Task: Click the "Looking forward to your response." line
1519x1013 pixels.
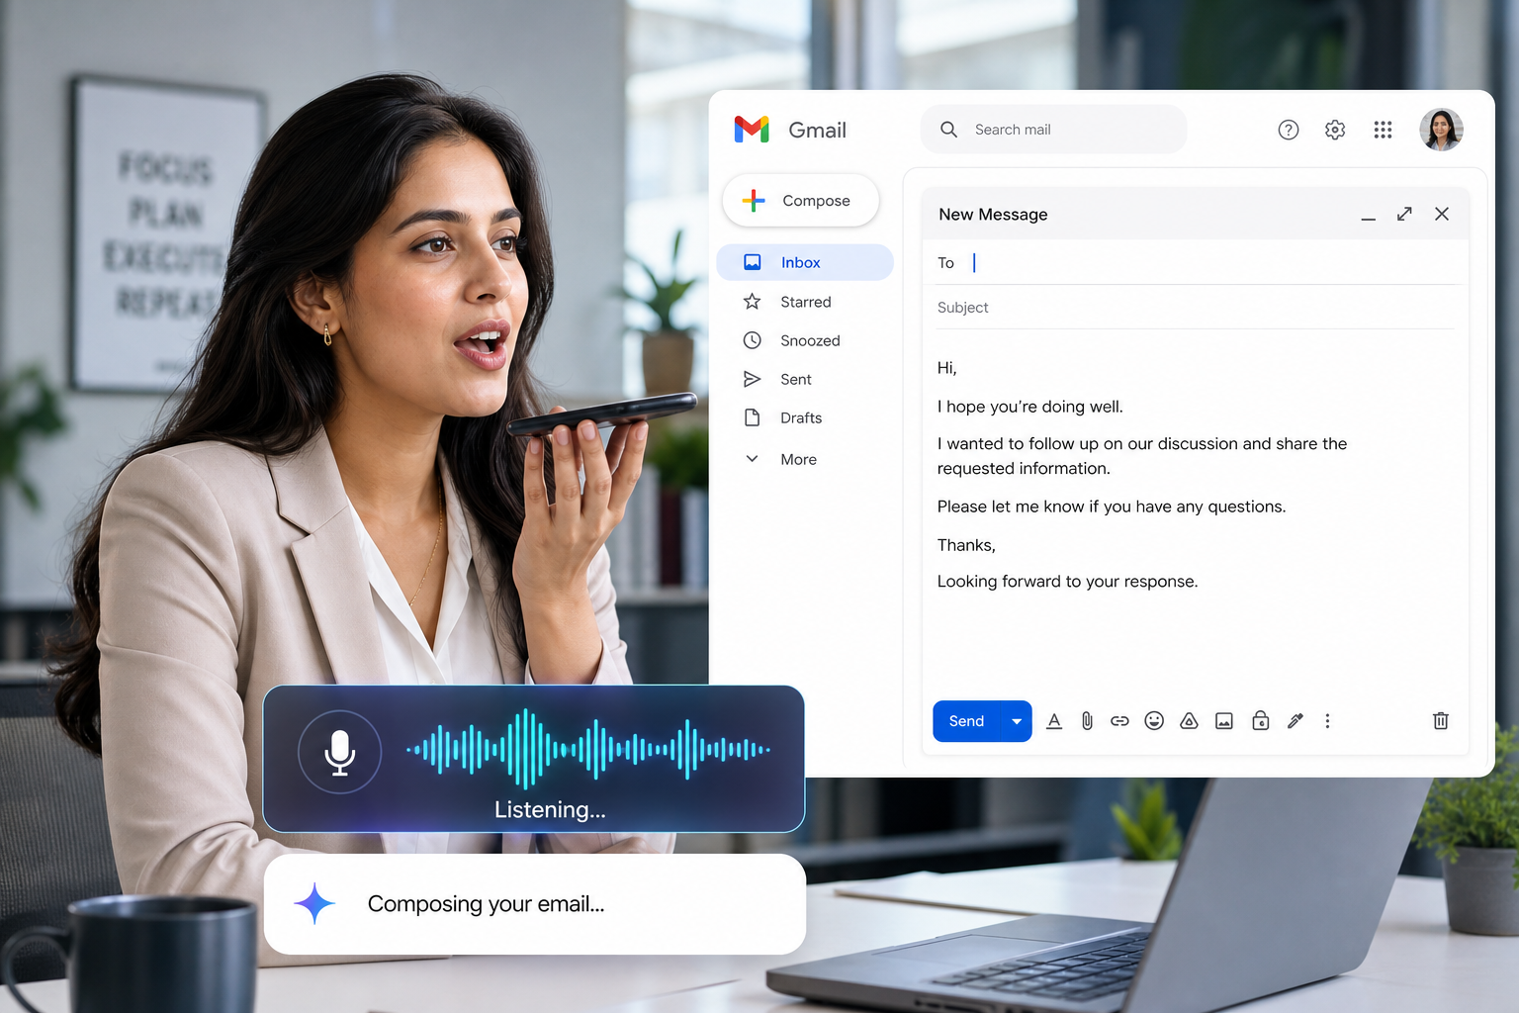Action: pyautogui.click(x=1067, y=582)
